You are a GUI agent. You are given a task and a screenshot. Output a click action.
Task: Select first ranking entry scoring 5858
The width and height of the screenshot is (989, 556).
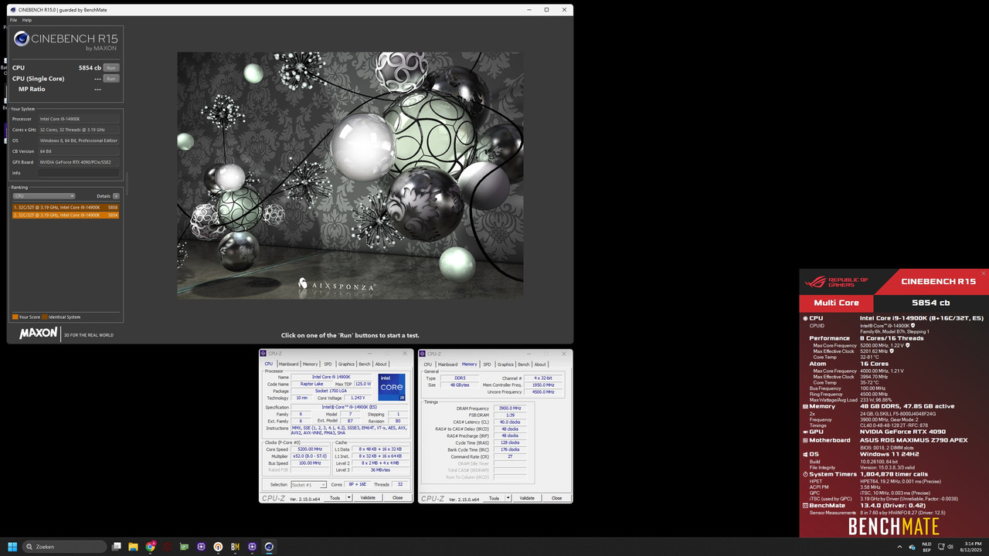point(66,208)
